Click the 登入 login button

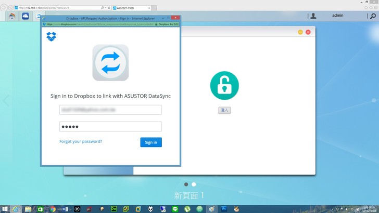click(x=224, y=110)
